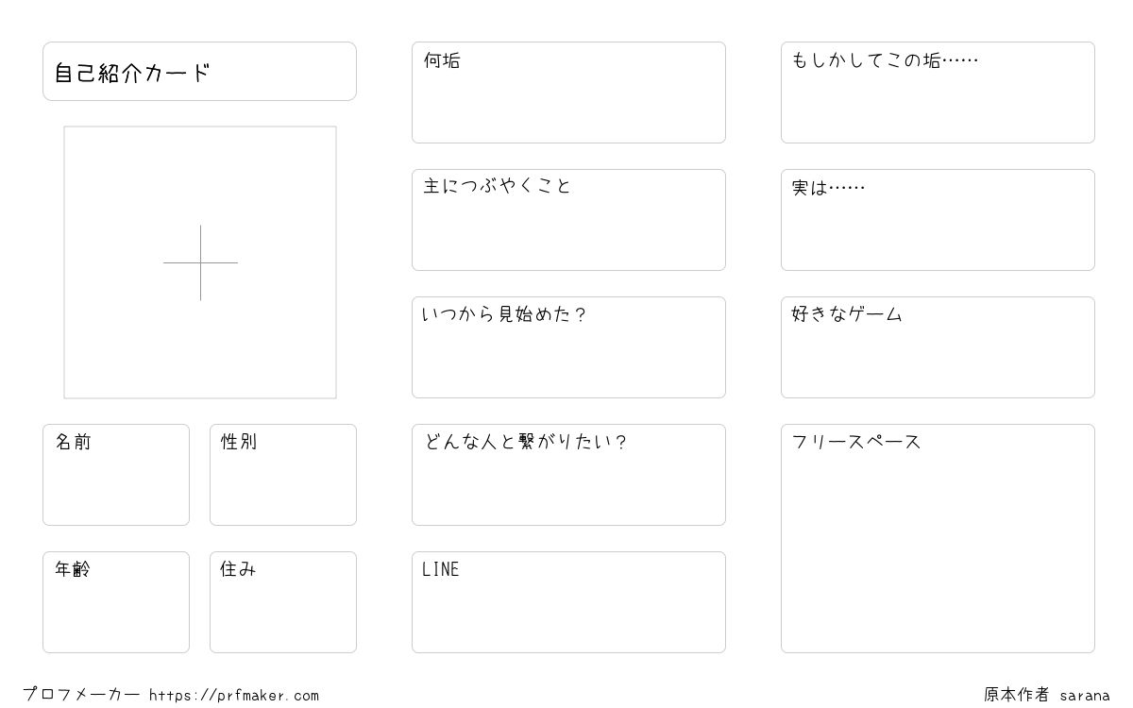This screenshot has height=708, width=1133.
Task: Click the 何垢 field
Action: coord(568,93)
